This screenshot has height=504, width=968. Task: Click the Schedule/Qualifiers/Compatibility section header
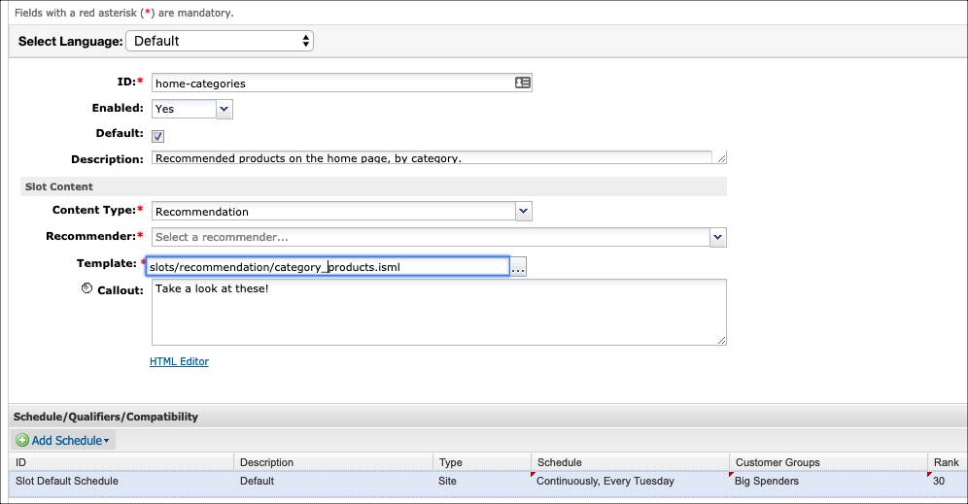click(488, 417)
